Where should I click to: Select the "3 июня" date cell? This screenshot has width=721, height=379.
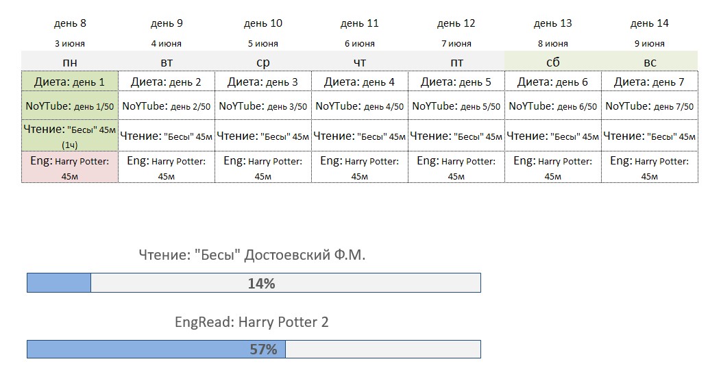point(70,44)
